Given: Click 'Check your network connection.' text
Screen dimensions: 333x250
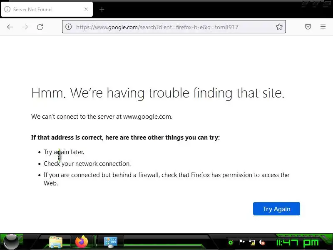Looking at the screenshot, I should [x=87, y=164].
